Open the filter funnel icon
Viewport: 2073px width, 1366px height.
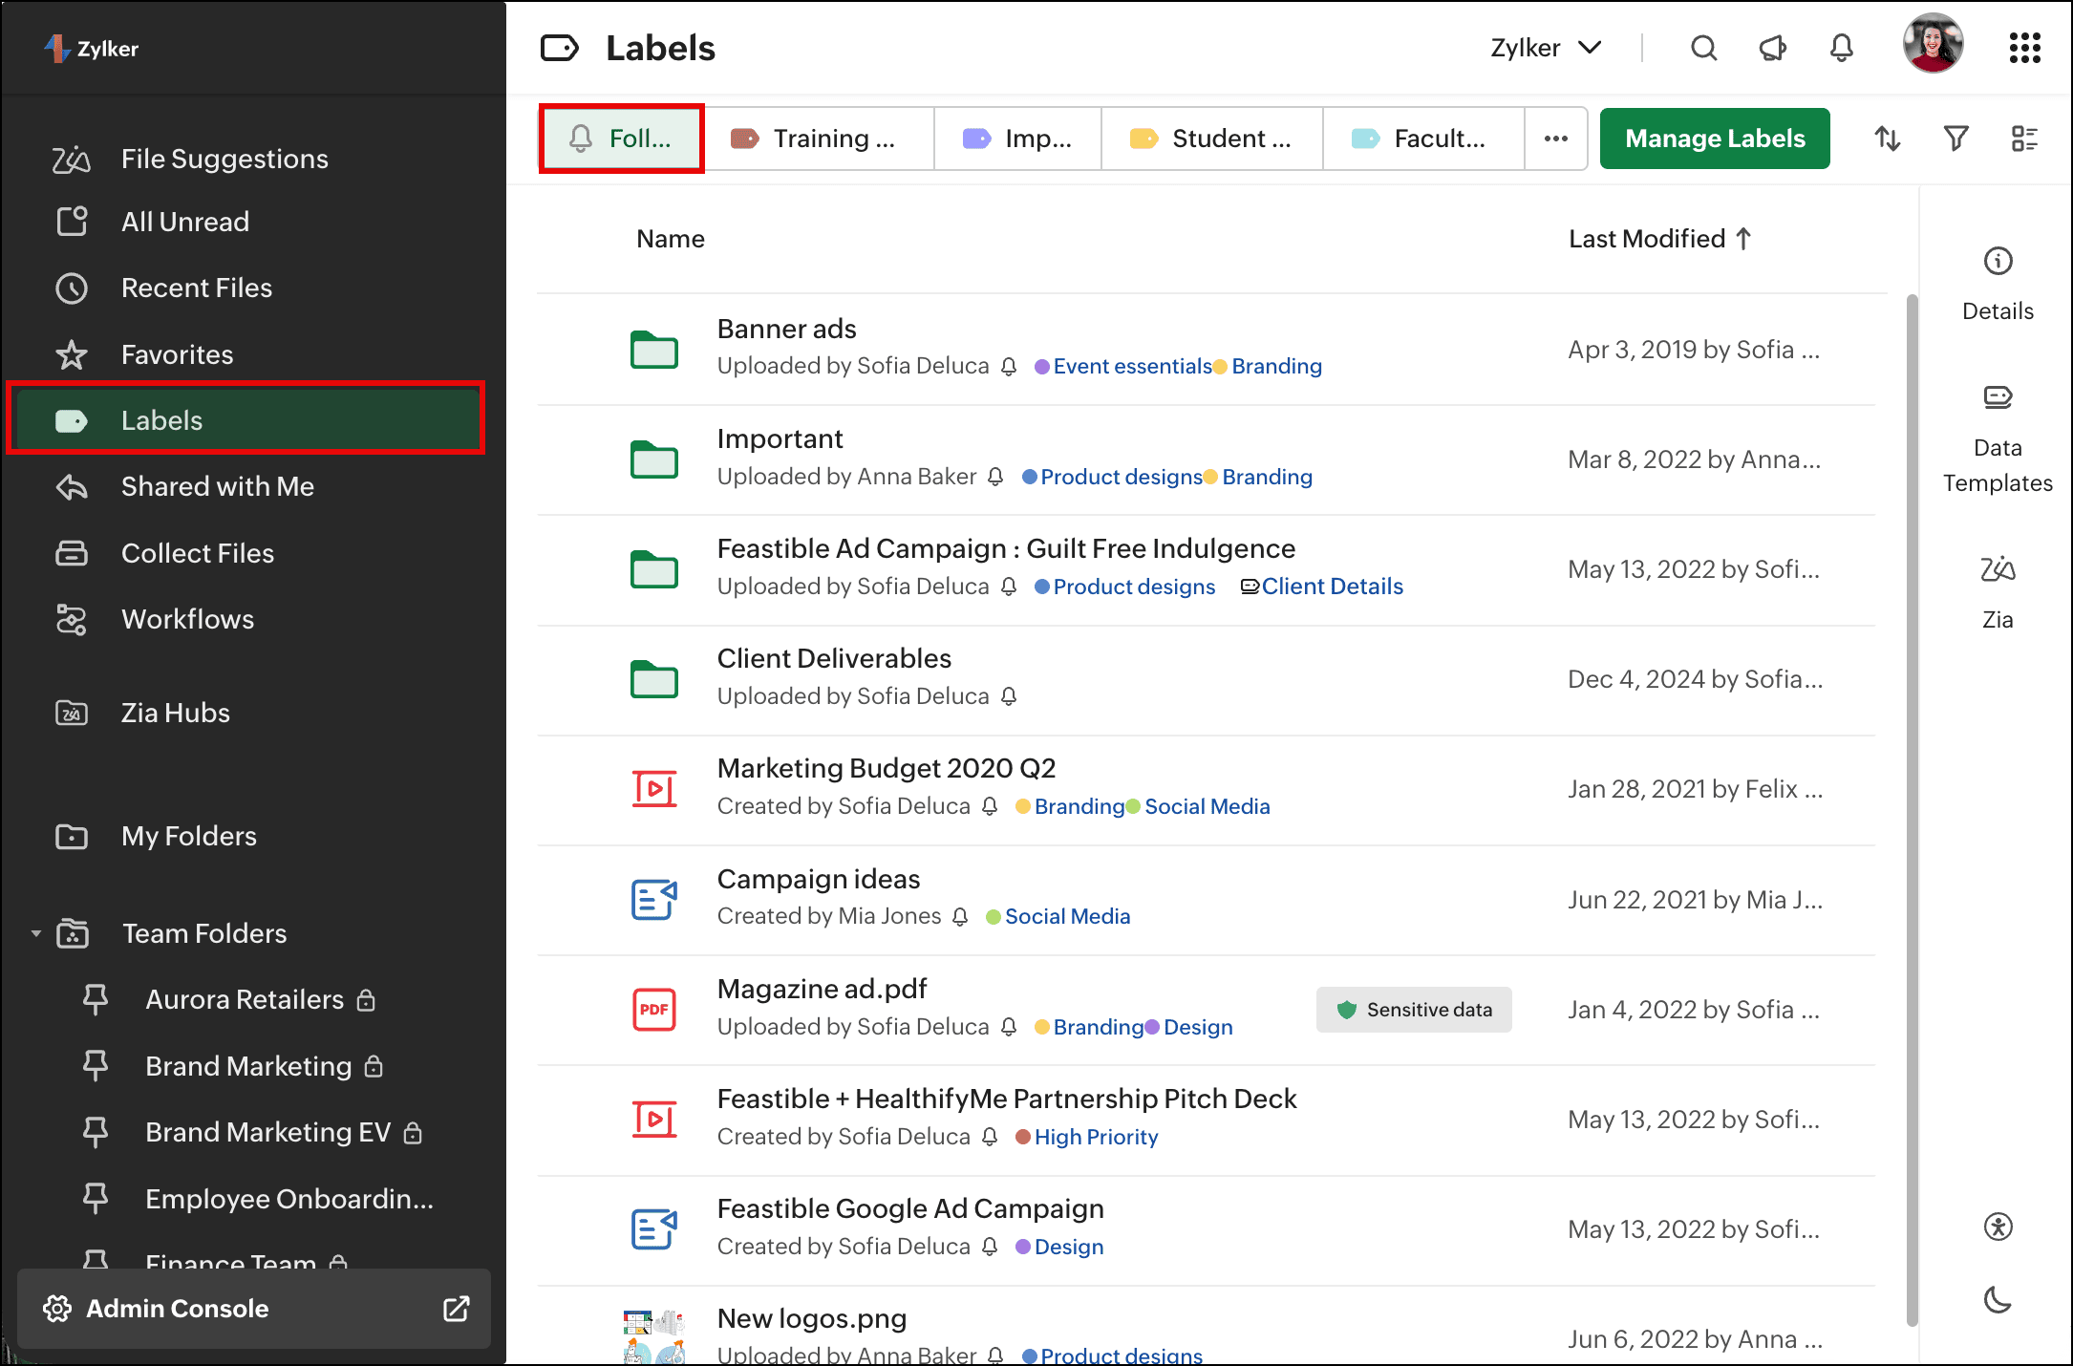(1955, 139)
